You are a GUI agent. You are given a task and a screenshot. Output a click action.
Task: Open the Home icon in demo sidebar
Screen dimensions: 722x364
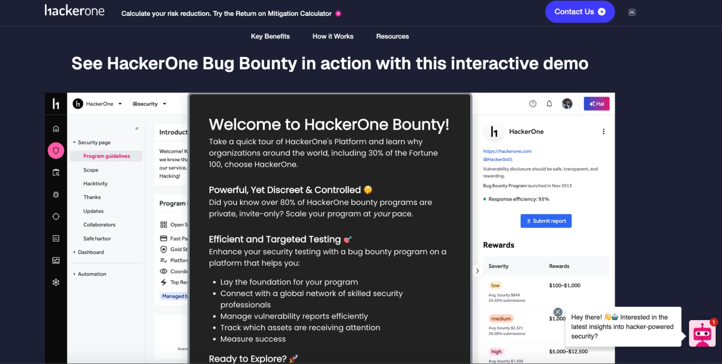(56, 129)
